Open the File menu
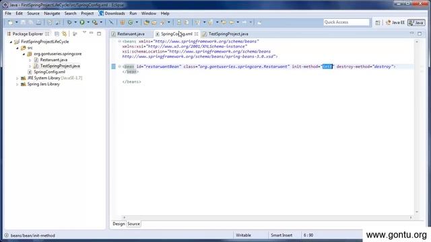 tap(8, 13)
